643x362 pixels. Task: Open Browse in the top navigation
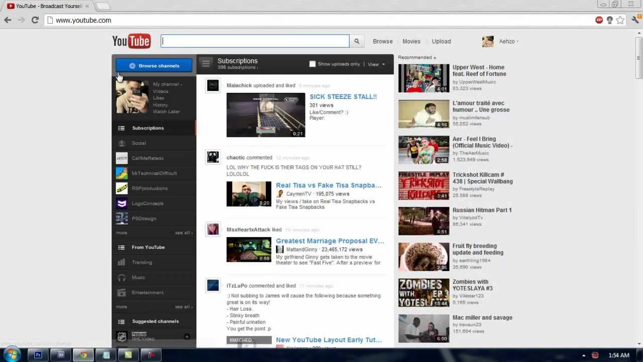click(383, 41)
